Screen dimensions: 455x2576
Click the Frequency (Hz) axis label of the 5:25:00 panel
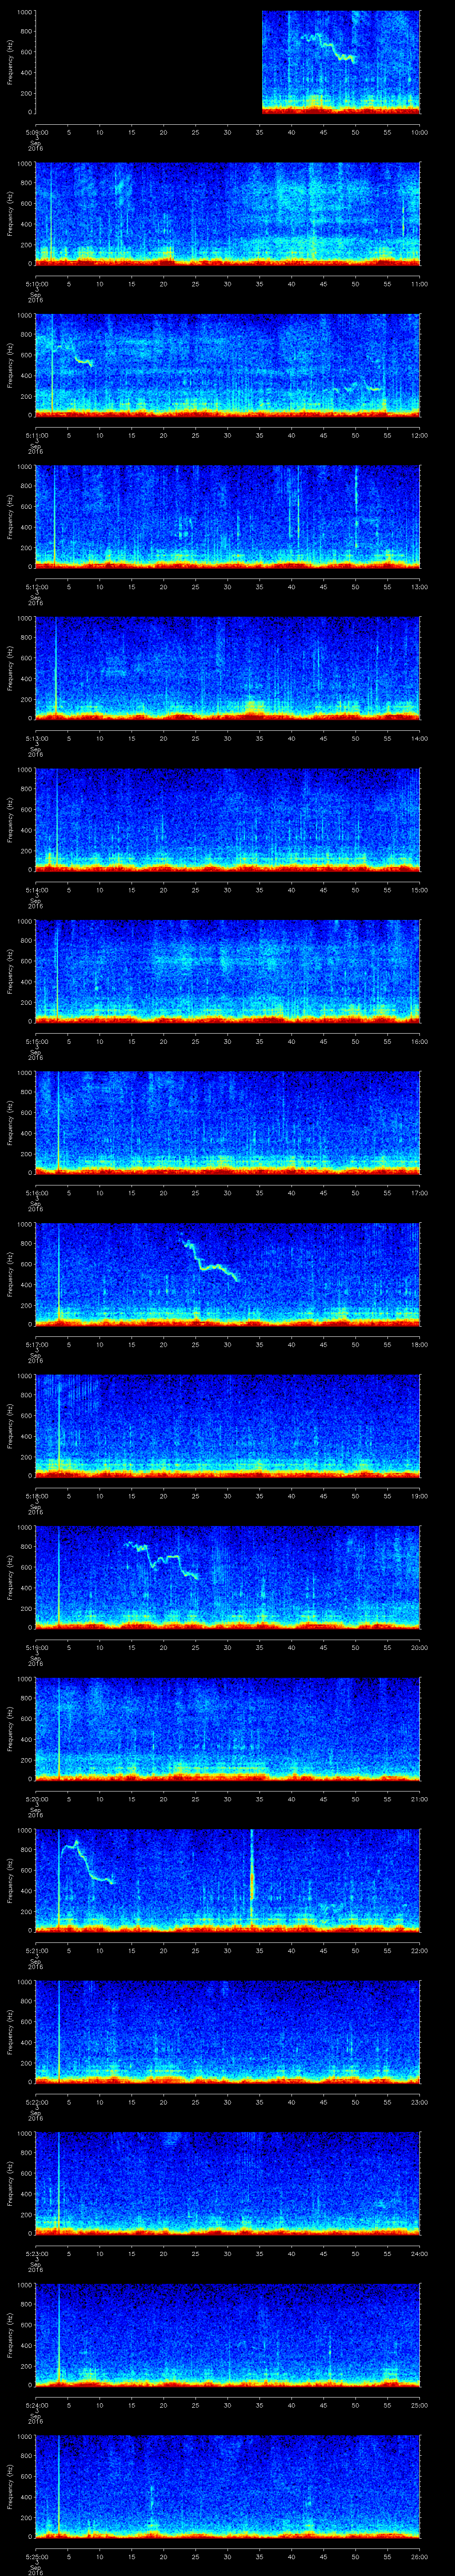click(x=11, y=2486)
